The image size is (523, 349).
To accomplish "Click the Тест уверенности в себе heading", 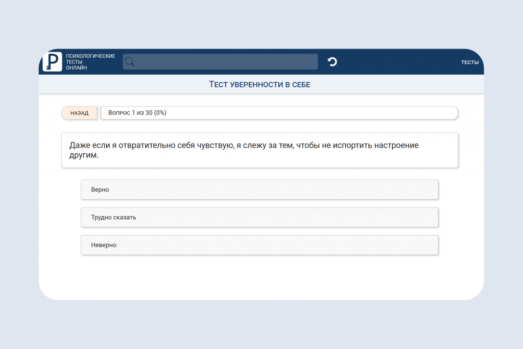I will point(259,84).
